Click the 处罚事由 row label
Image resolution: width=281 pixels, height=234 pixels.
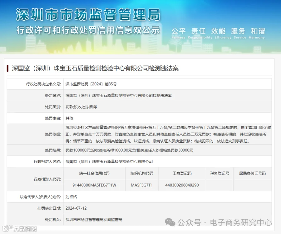[x=53, y=118]
